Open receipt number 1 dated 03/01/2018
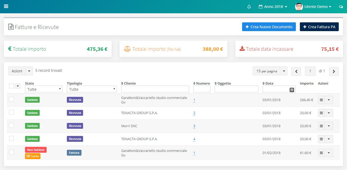 [x=194, y=100]
